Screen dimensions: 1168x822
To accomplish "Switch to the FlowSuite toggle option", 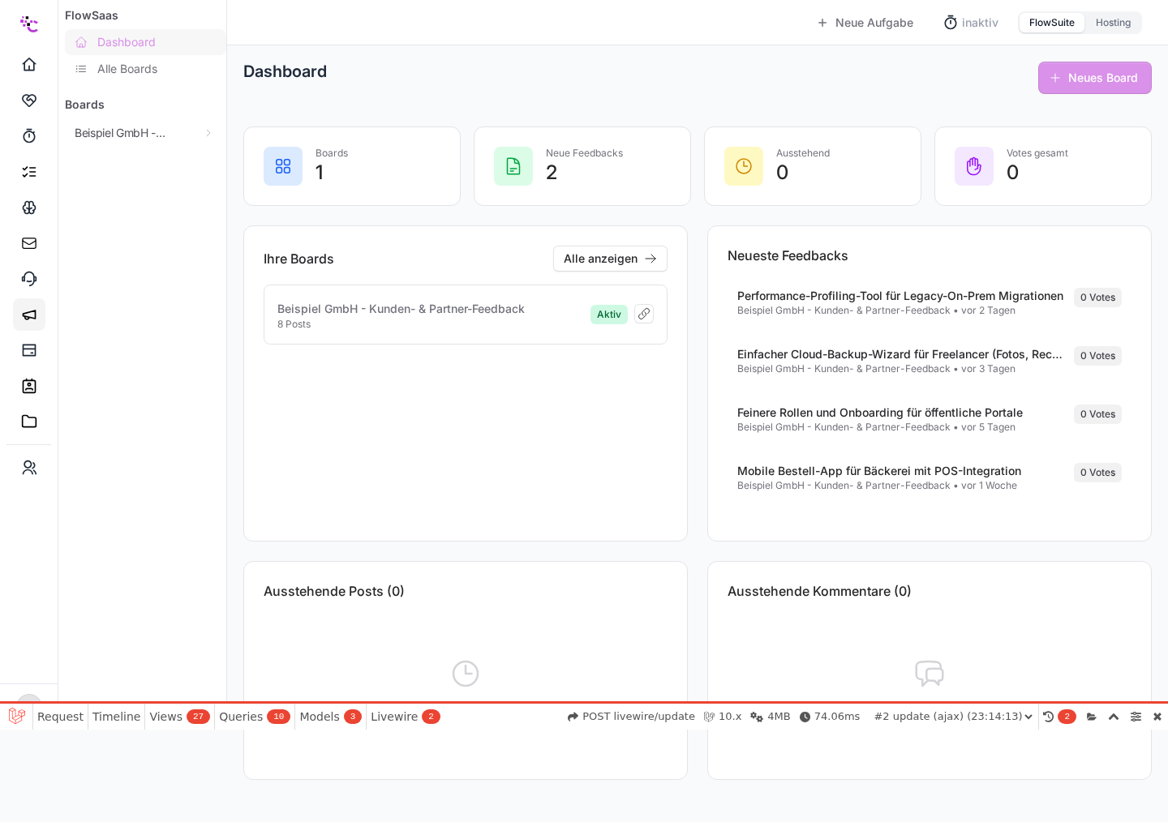I will [1052, 23].
